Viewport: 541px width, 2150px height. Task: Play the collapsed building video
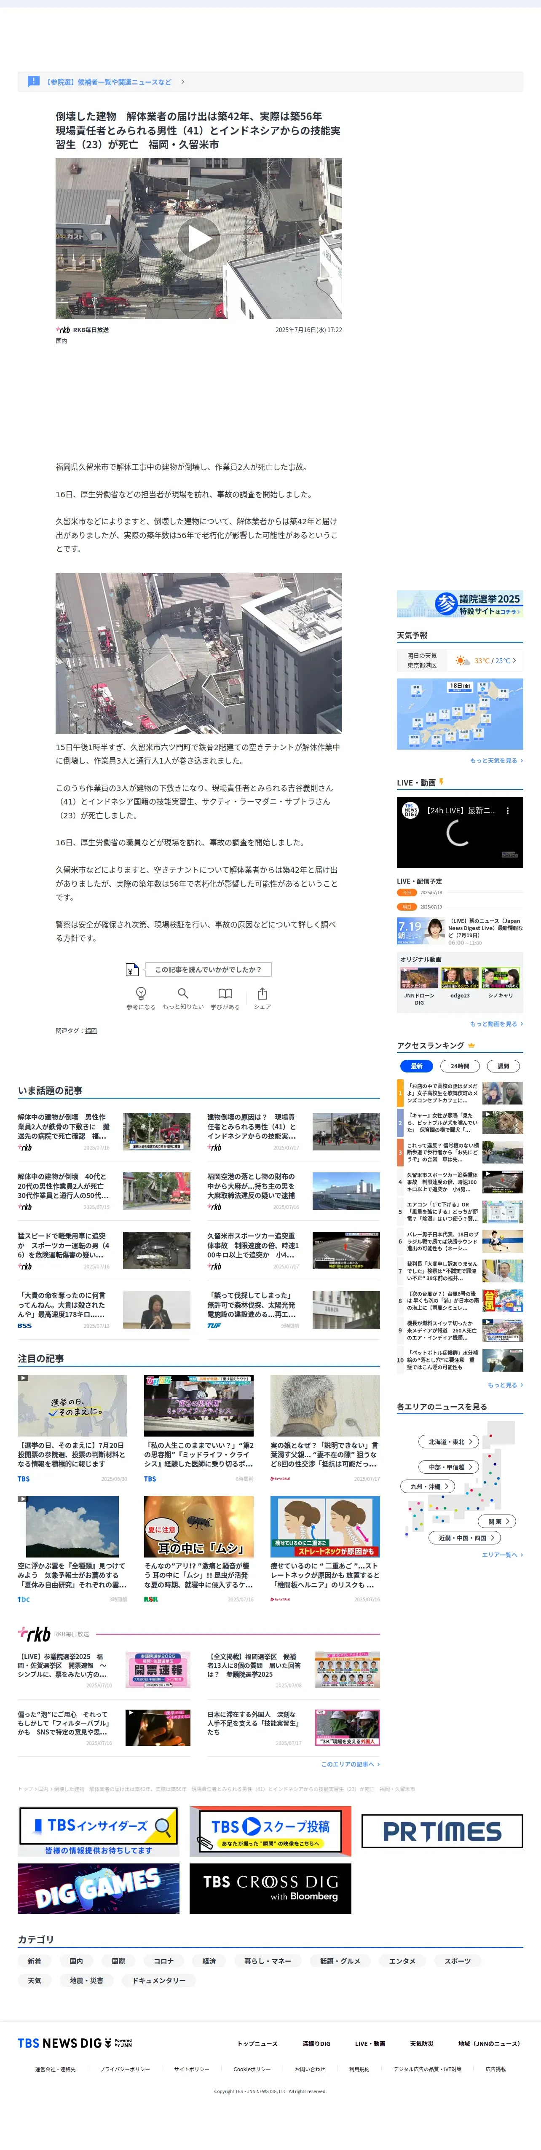pyautogui.click(x=199, y=239)
